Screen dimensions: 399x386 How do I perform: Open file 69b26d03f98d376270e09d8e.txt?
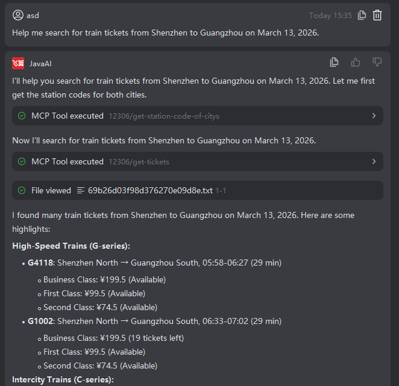pos(150,190)
